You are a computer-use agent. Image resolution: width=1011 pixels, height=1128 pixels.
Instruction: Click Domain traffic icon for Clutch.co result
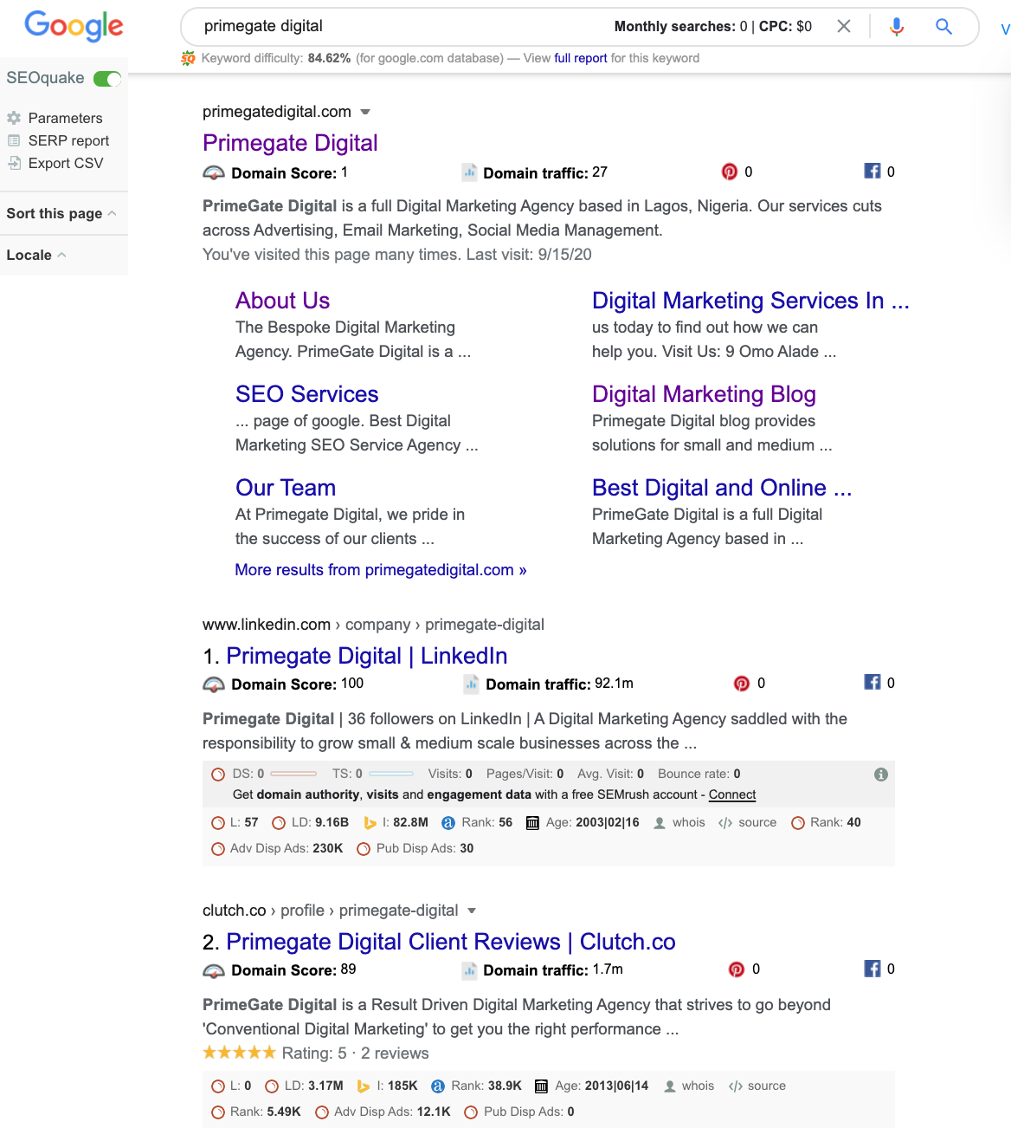point(469,969)
